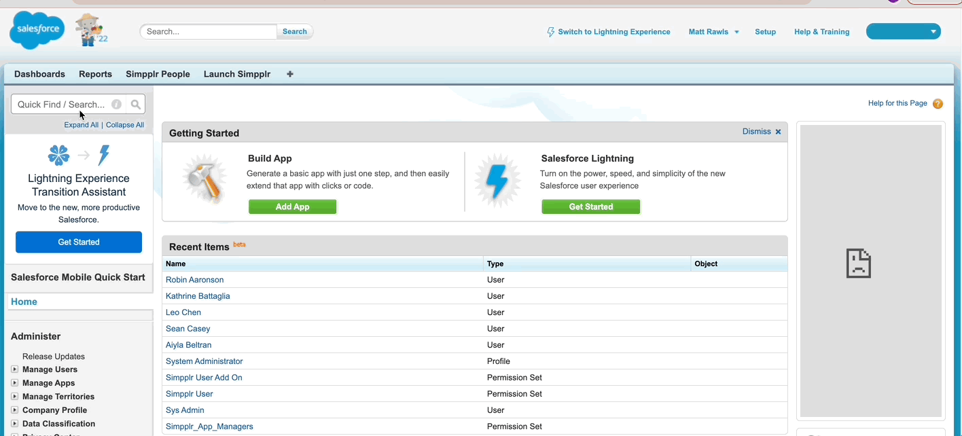
Task: Click the Salesforce cloud logo
Action: [x=37, y=31]
